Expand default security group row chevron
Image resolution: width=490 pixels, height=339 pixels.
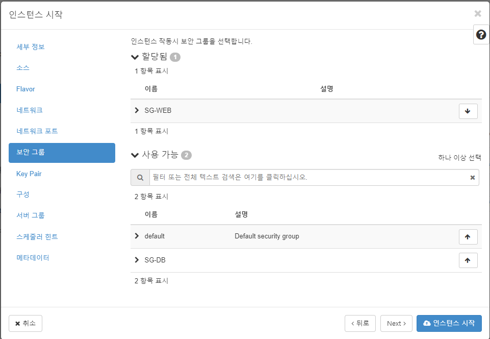[x=137, y=236]
